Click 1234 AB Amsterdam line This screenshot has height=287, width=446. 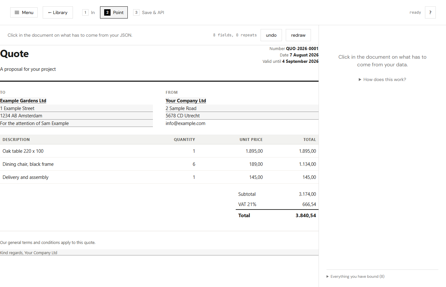tap(76, 116)
